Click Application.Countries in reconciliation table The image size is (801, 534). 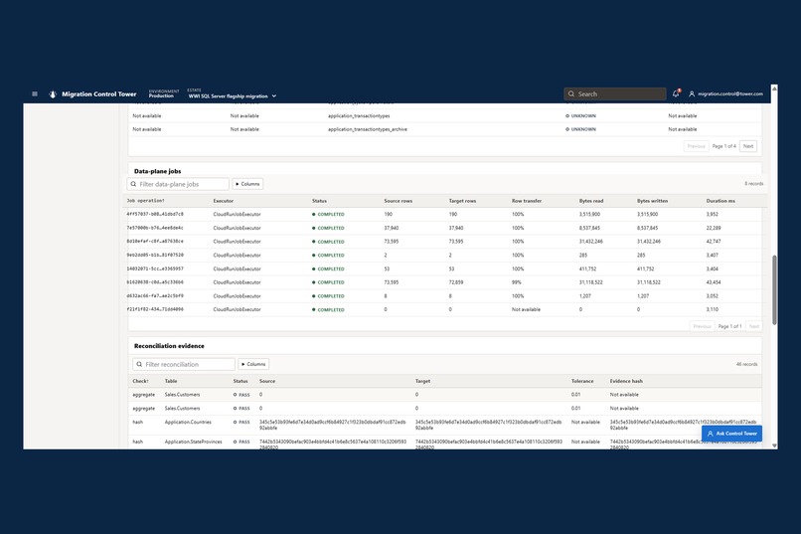[x=188, y=422]
